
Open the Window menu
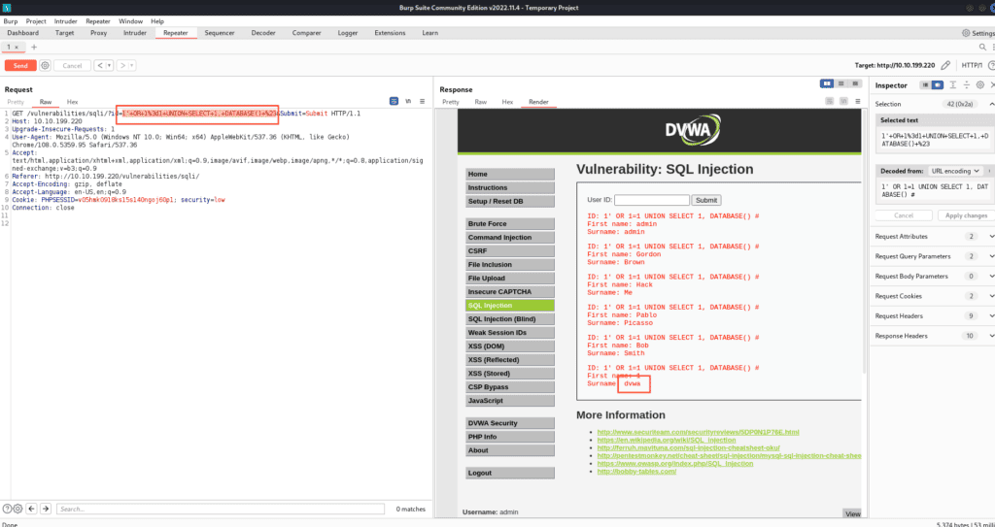click(131, 21)
